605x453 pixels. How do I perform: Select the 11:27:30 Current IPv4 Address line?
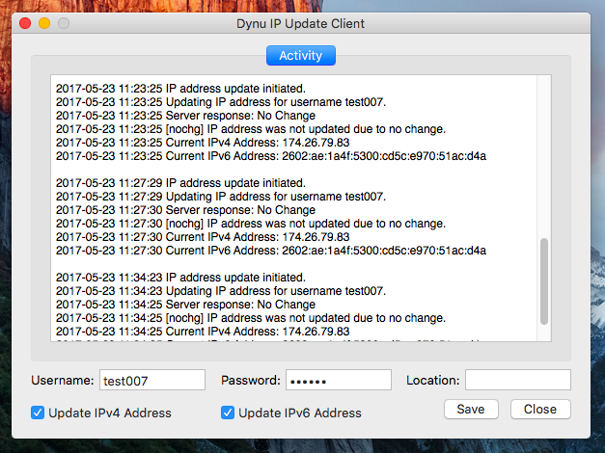[x=203, y=237]
